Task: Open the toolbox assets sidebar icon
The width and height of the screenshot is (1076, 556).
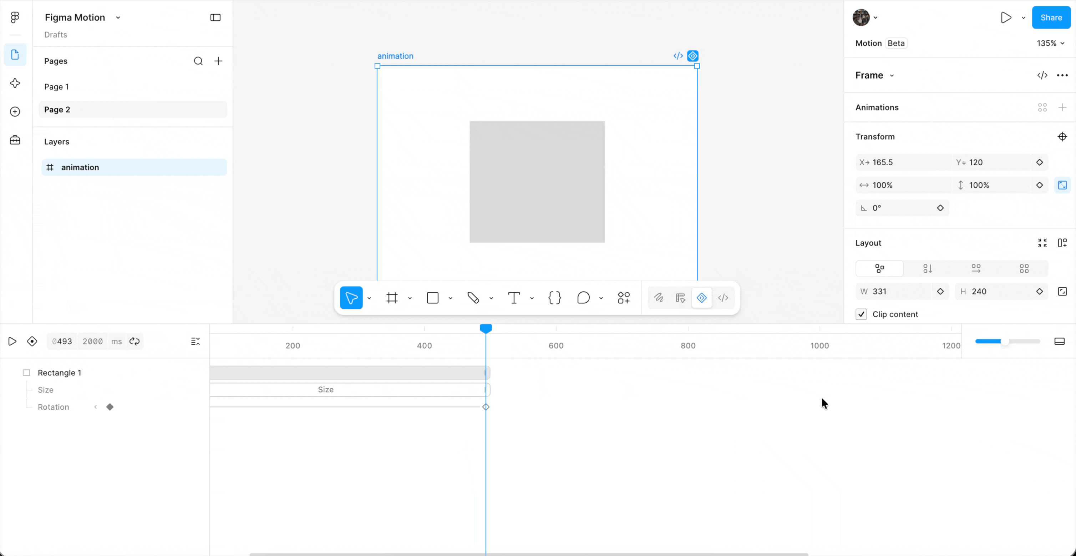Action: tap(15, 140)
